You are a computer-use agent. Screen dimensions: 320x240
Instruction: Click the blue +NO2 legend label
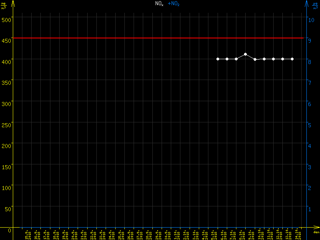(173, 4)
